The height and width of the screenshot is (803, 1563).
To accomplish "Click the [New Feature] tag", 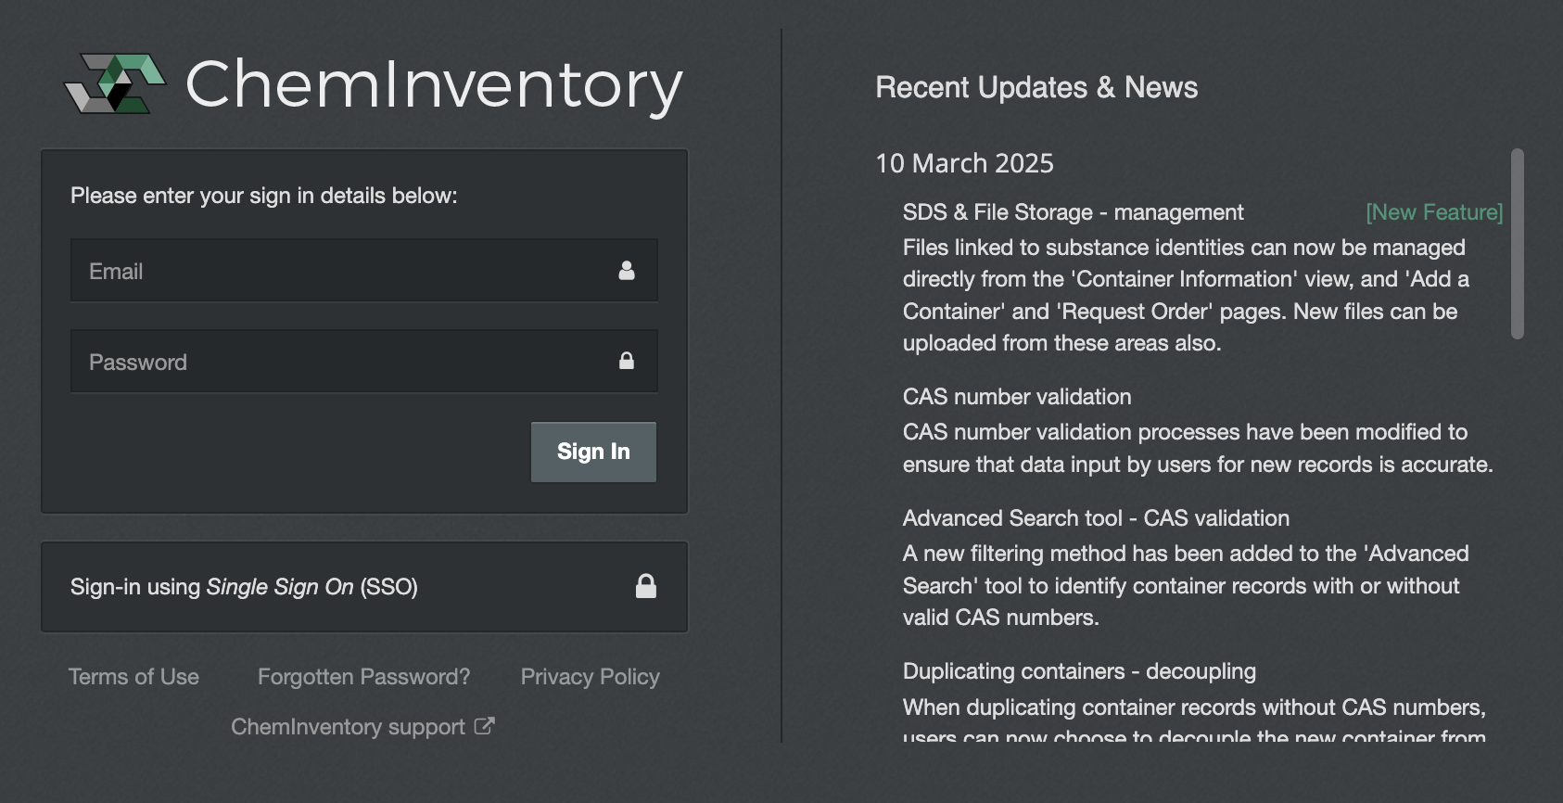I will coord(1433,212).
